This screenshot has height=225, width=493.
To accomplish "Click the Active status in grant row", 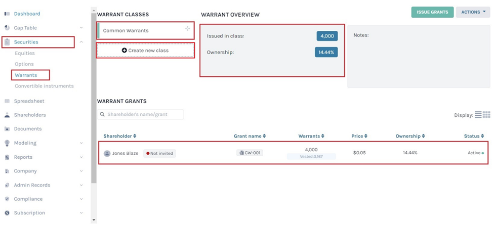I will pos(476,153).
